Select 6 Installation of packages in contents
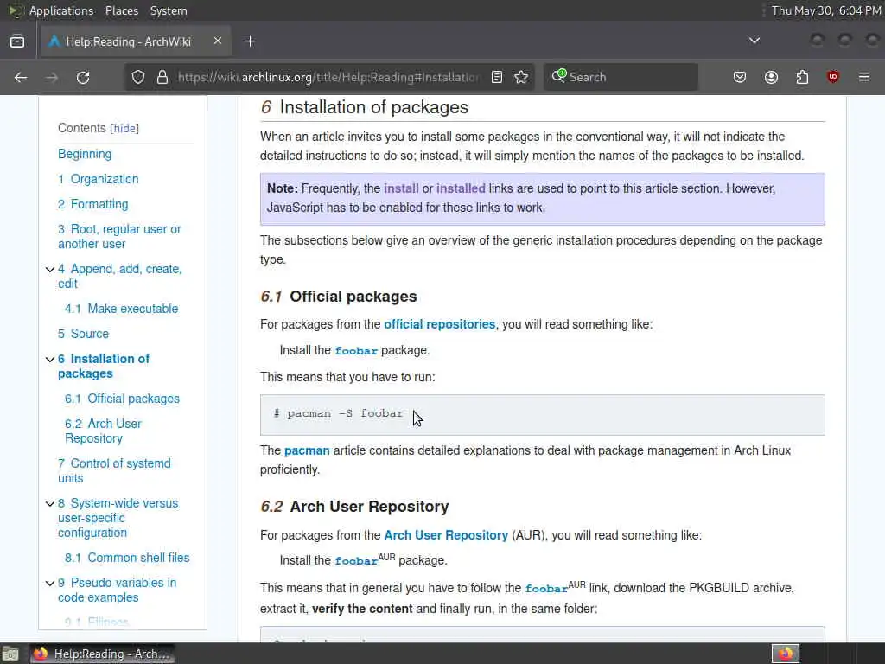Image resolution: width=885 pixels, height=664 pixels. (104, 366)
